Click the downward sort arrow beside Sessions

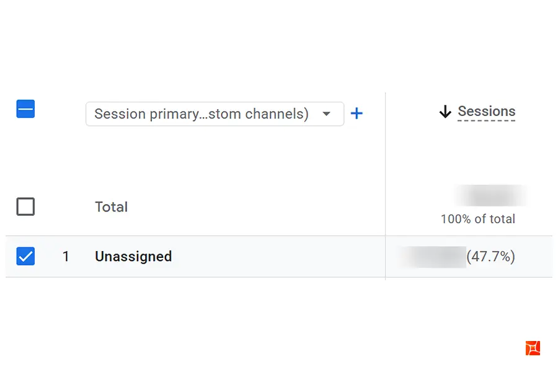[x=445, y=112]
